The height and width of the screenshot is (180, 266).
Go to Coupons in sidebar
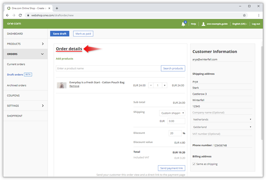(x=13, y=96)
